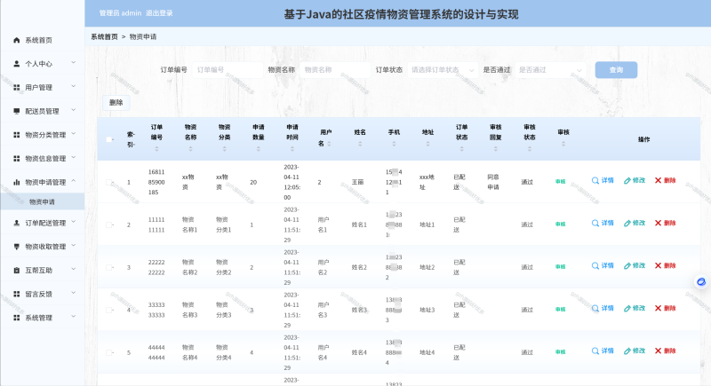Check the checkbox for row 3 (姓名2)
Screen dimensions: 711x386
click(108, 267)
